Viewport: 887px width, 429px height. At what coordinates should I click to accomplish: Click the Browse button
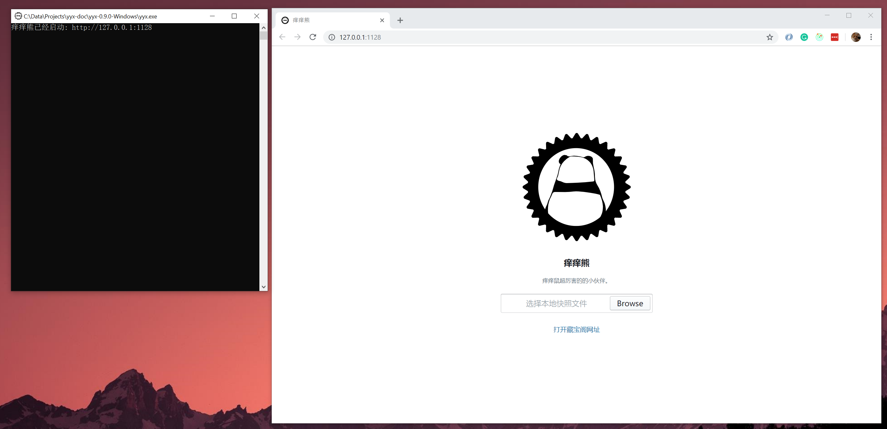629,303
